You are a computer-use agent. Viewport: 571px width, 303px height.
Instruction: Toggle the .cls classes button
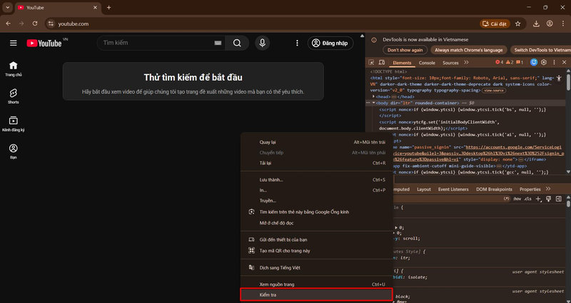coord(527,199)
